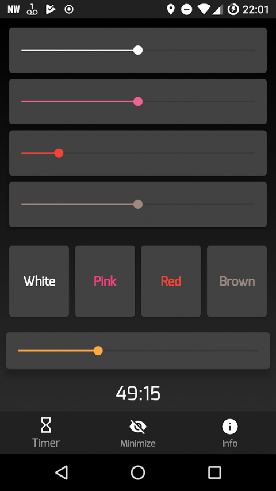Open the Timer hourglass icon
This screenshot has height=491, width=276.
46,425
